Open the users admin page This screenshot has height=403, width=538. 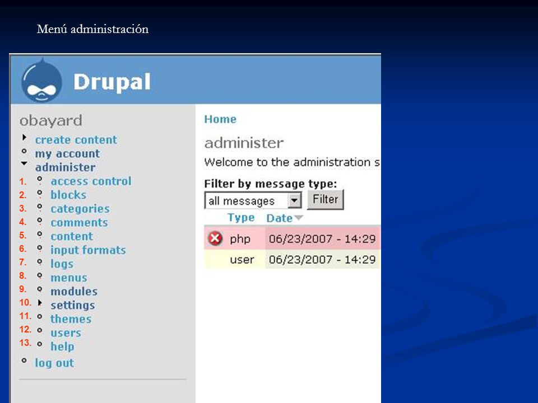click(x=66, y=332)
